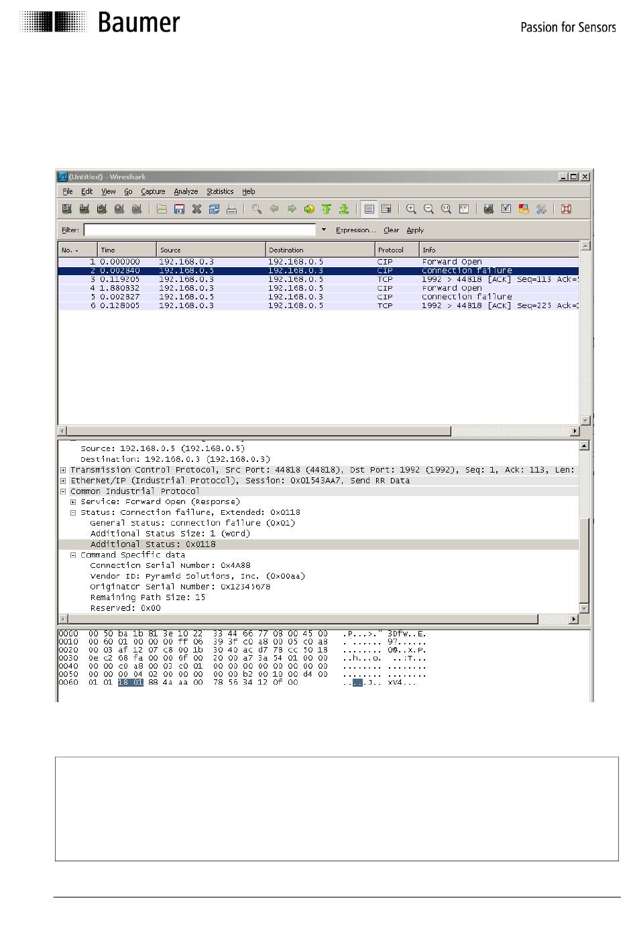Go to a specific packet number icon
637x925 pixels.
309,209
